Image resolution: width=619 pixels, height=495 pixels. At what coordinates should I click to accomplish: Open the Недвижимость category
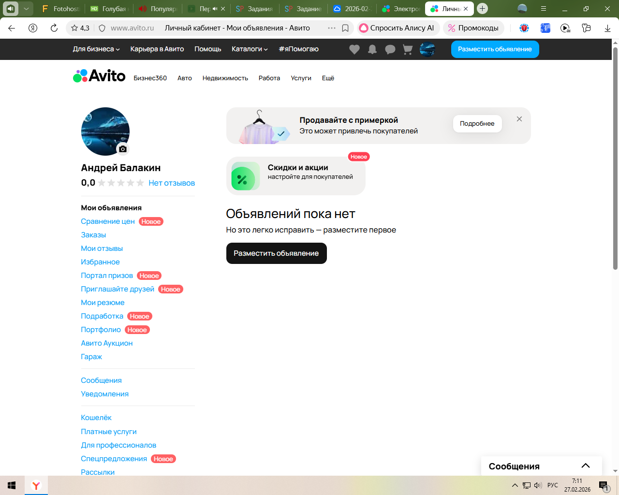(225, 78)
